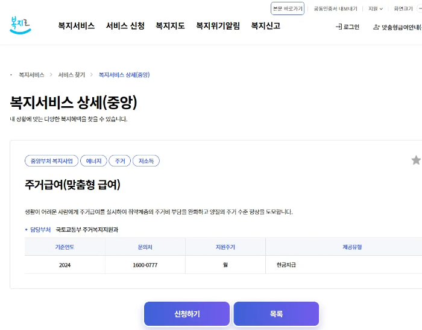Open 로그인 from the header
Image resolution: width=422 pixels, height=330 pixels.
(x=347, y=27)
